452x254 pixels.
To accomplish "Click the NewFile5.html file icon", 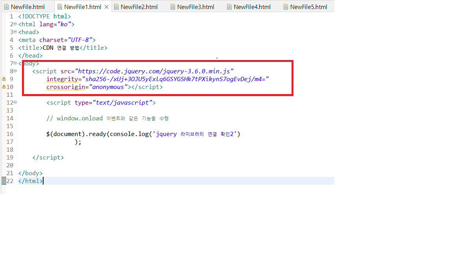I will [x=286, y=7].
